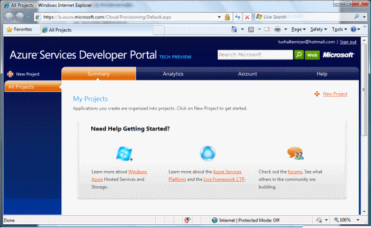Switch to the Account tab
This screenshot has height=228, width=371.
coord(248,74)
